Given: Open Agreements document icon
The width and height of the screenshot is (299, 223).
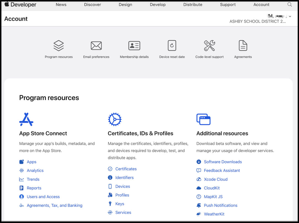Looking at the screenshot, I should [x=243, y=45].
